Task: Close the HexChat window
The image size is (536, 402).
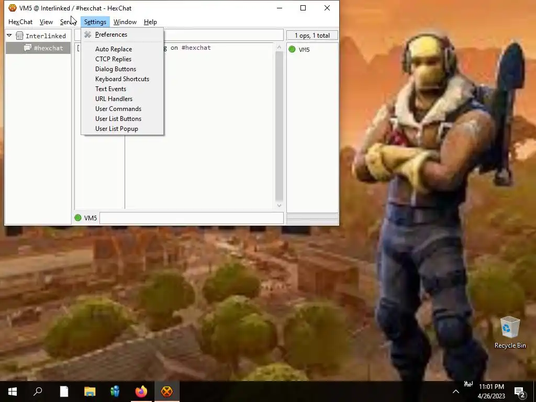Action: (x=327, y=8)
